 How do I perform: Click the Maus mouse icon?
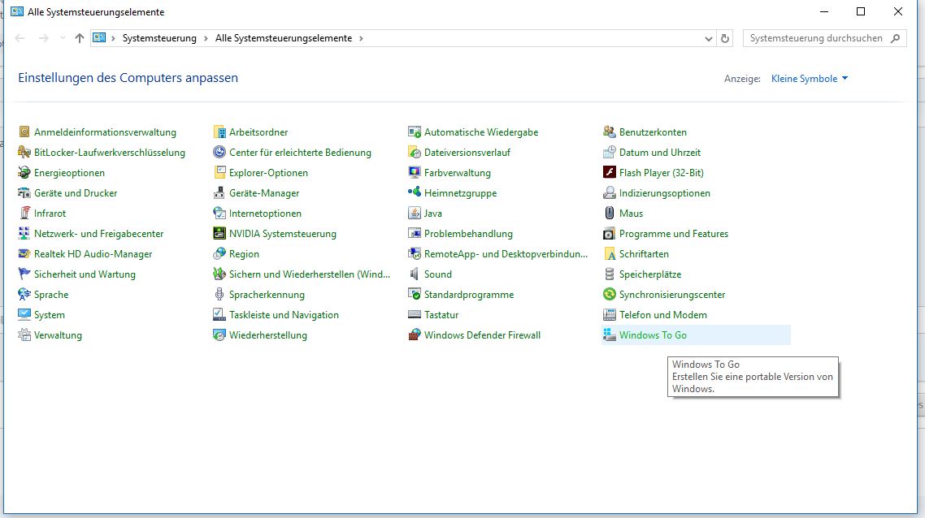[610, 214]
